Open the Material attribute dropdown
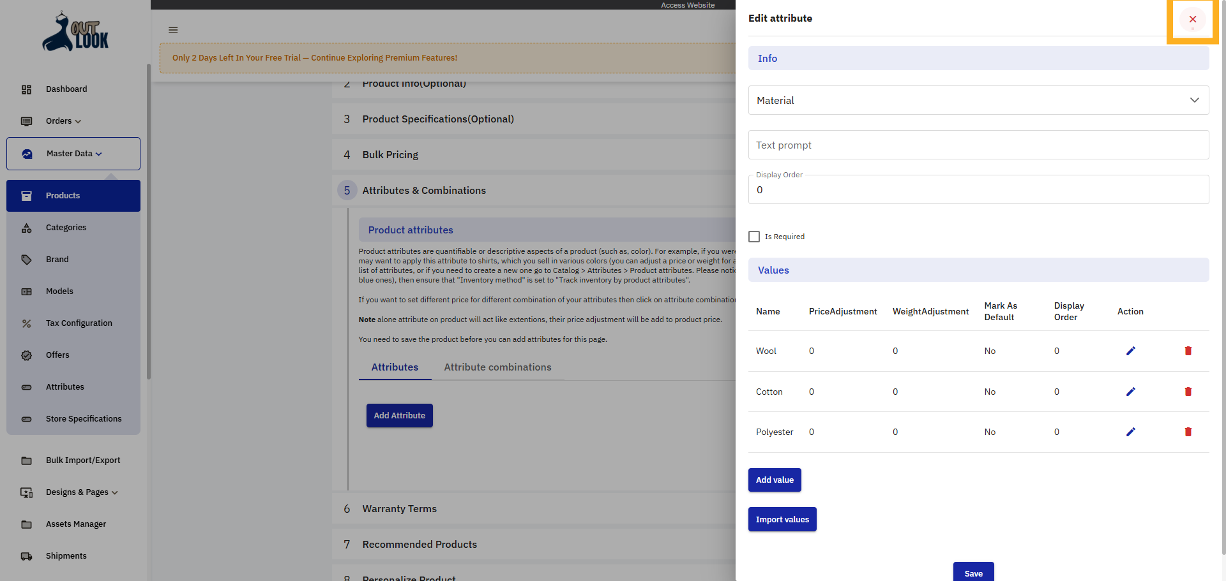Image resolution: width=1226 pixels, height=581 pixels. coord(1193,100)
